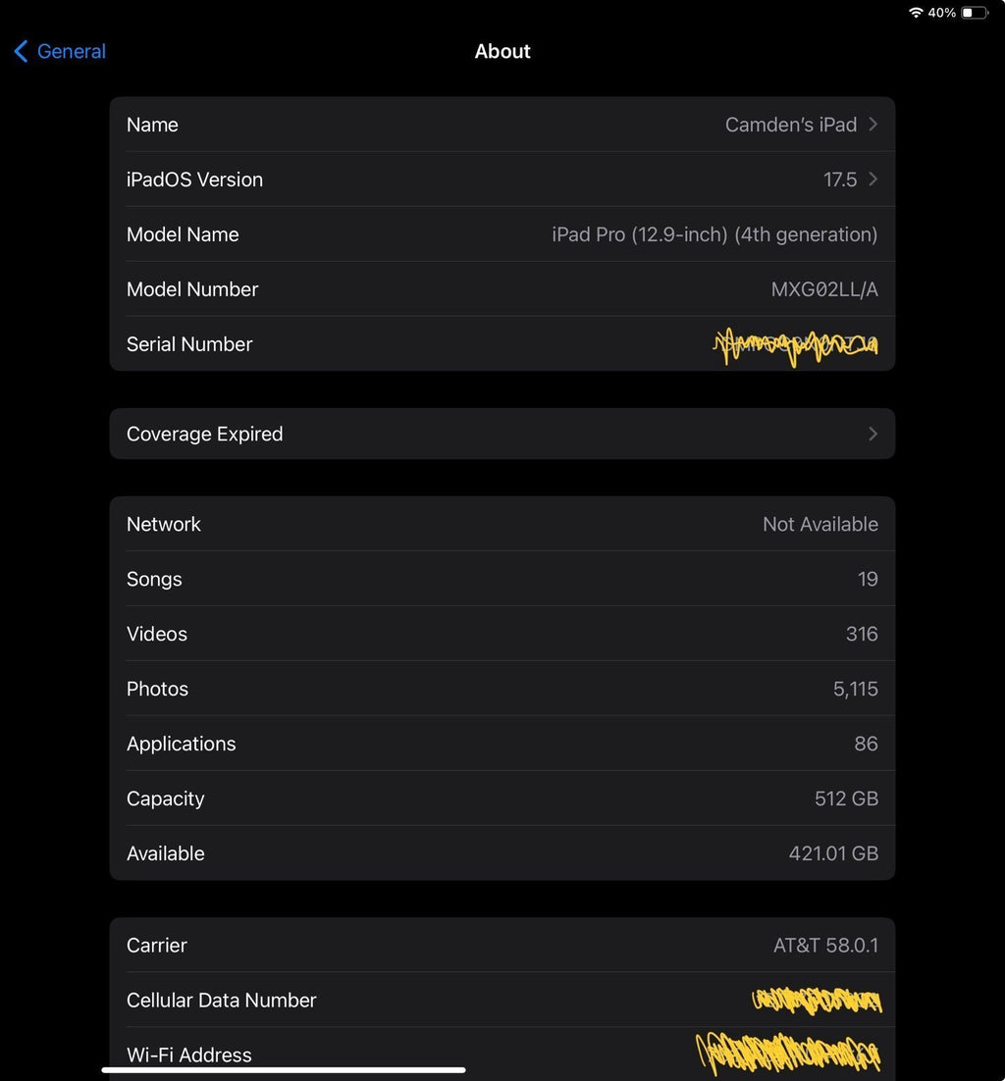Tap the Capacity 512 GB row

[502, 798]
